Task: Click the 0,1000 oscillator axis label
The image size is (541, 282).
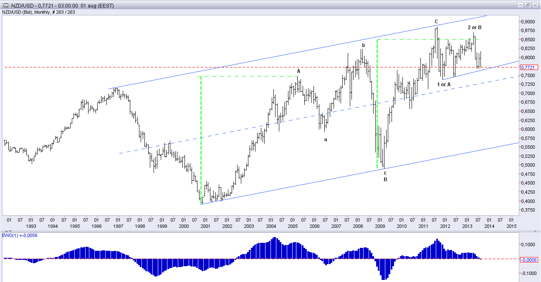Action: tap(528, 245)
